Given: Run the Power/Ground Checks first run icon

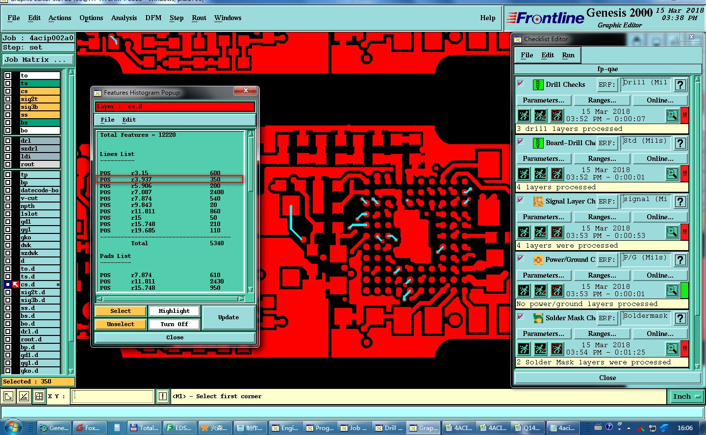Looking at the screenshot, I should tap(524, 290).
